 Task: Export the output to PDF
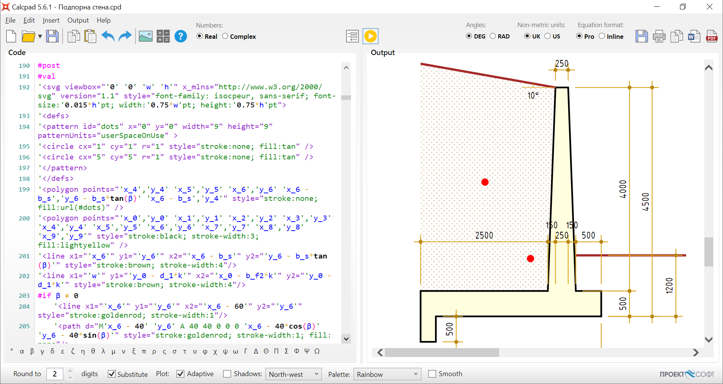point(712,36)
